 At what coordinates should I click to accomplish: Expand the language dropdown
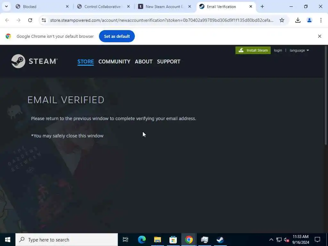click(299, 50)
